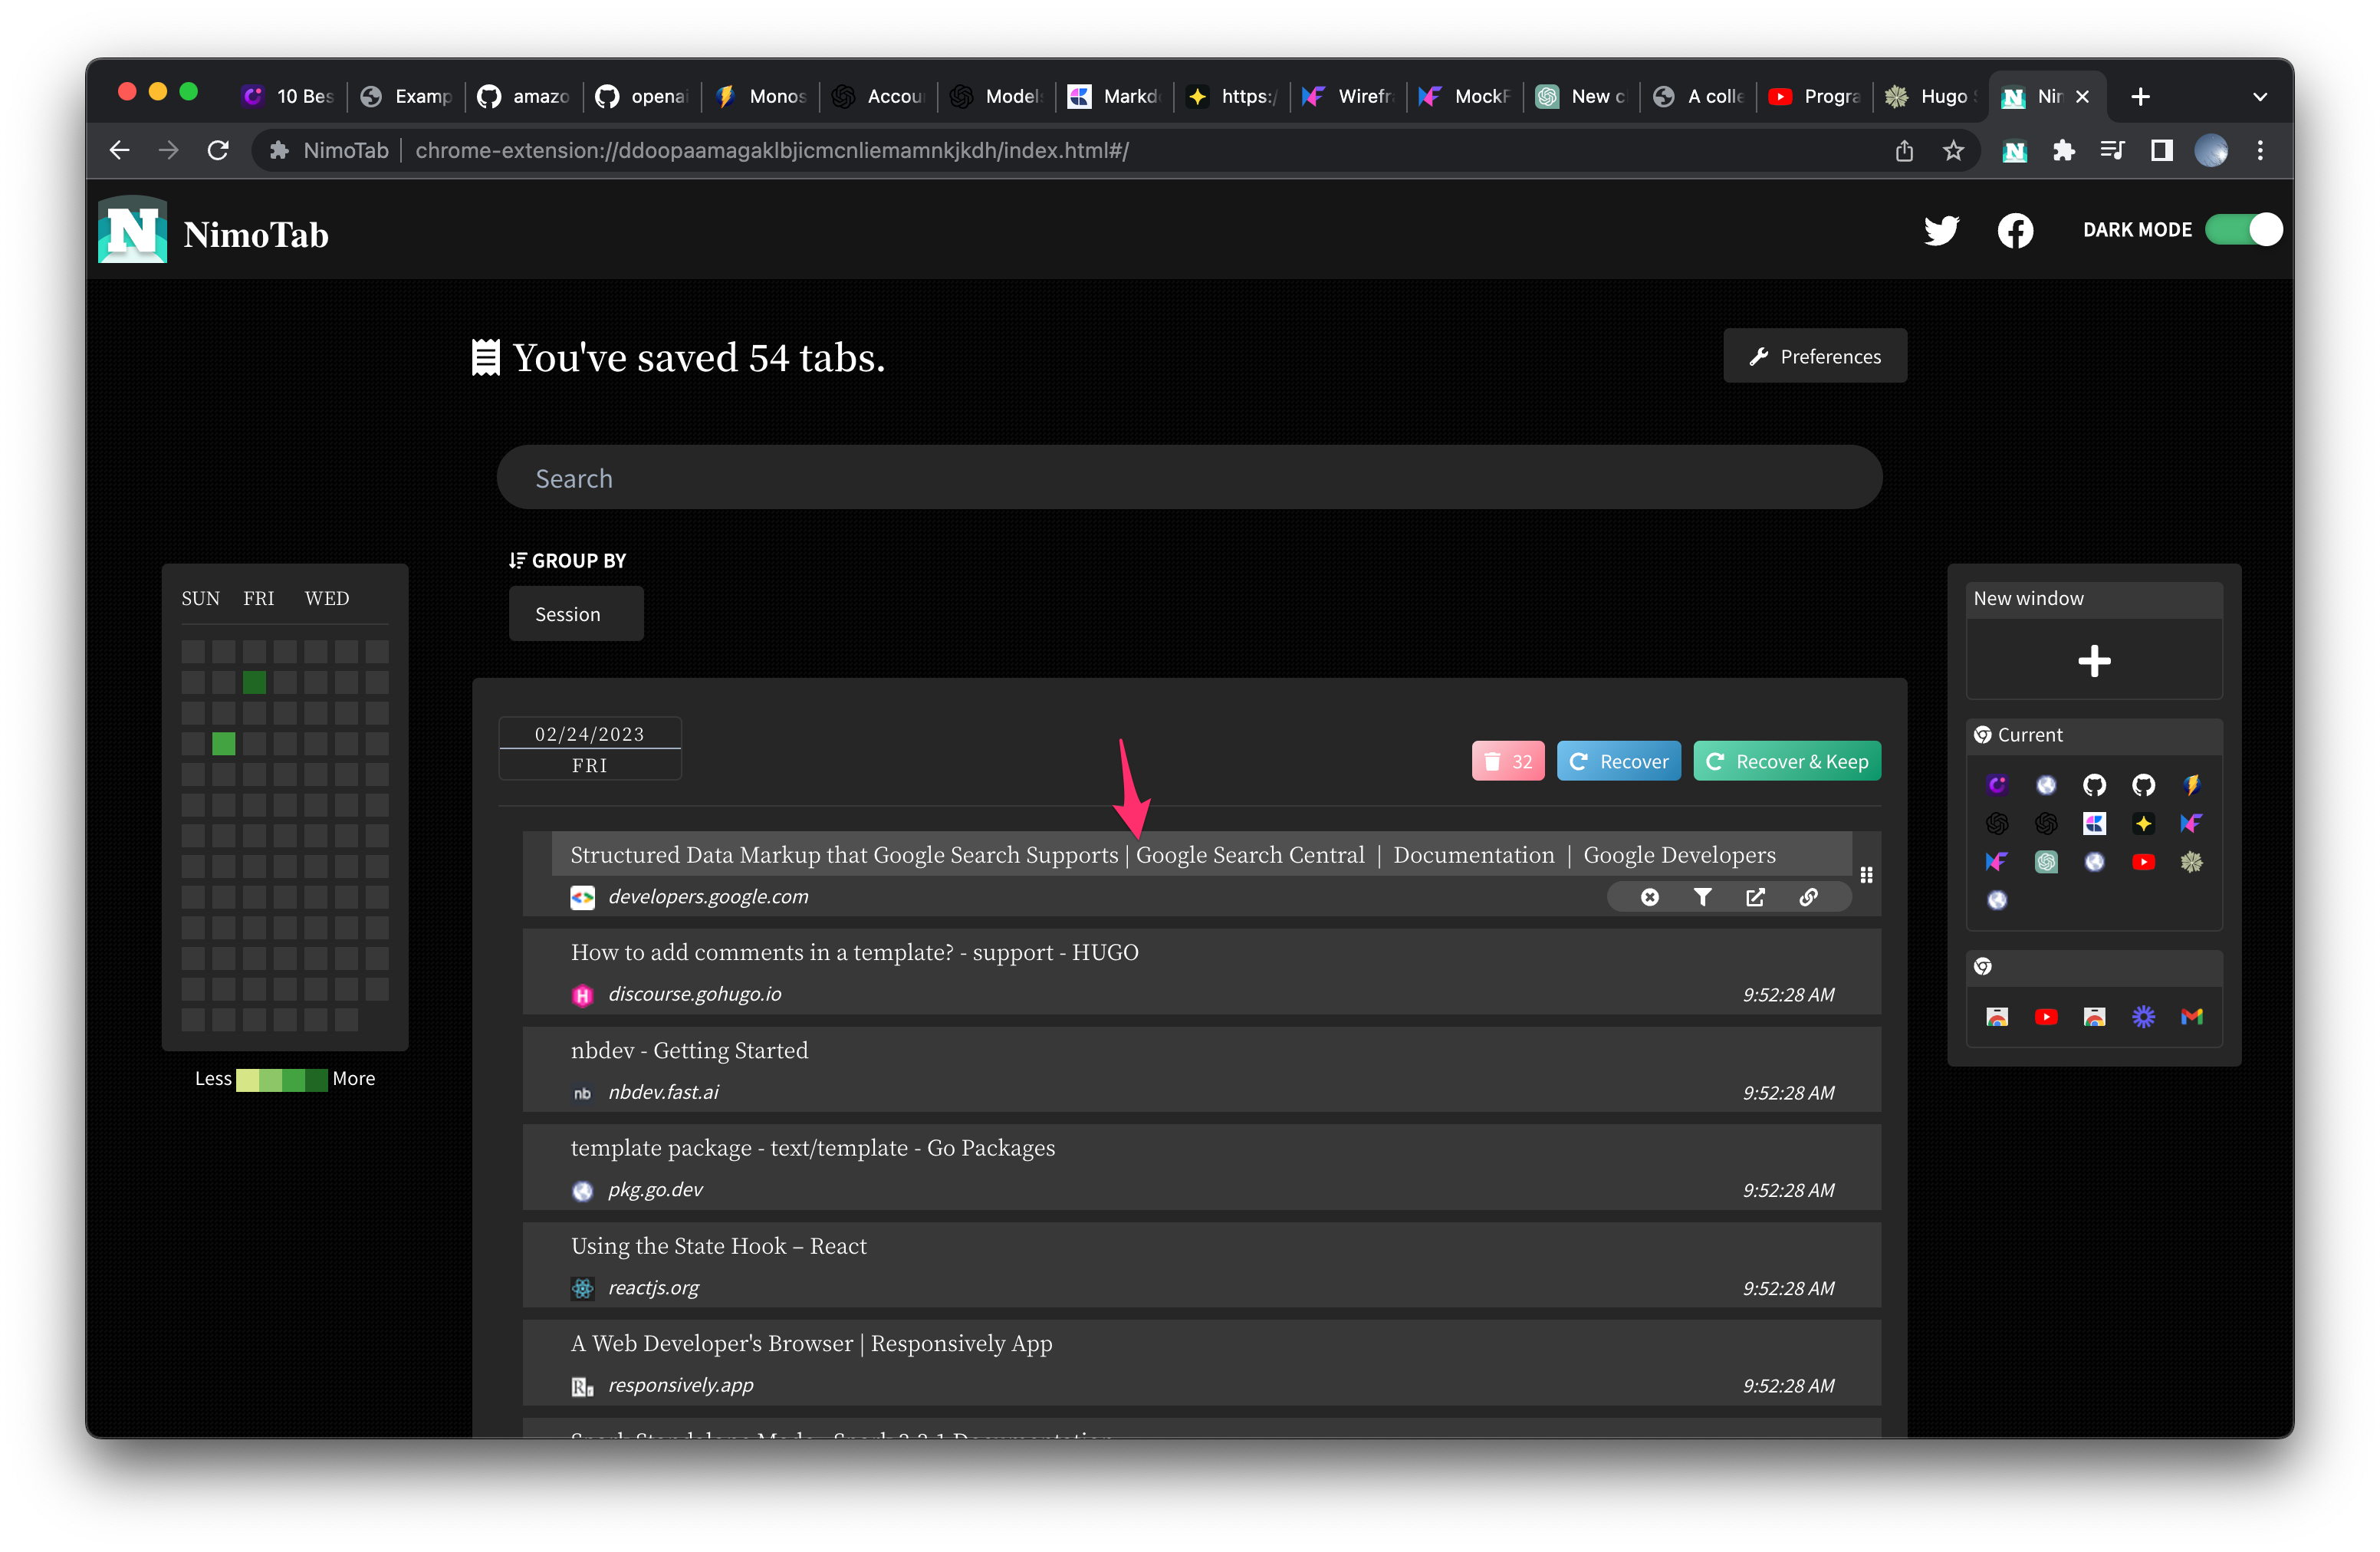Screen dimensions: 2380x1552
Task: Turn off the Dark Mode switch
Action: (2244, 230)
